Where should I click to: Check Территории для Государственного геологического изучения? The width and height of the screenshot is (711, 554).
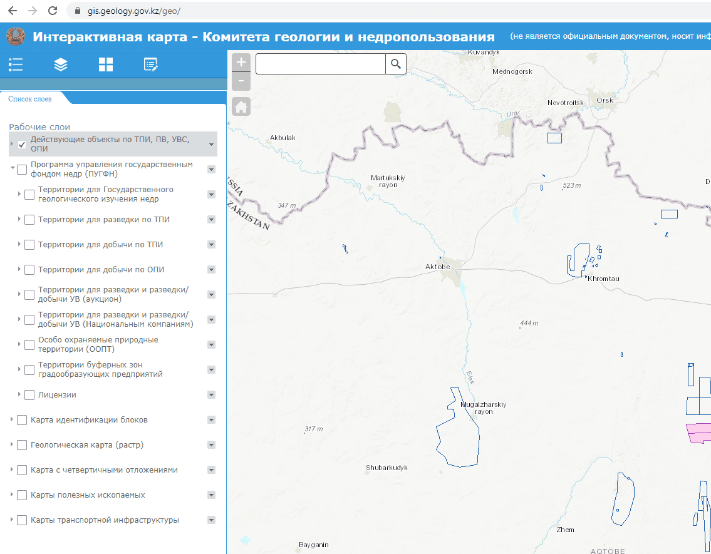point(29,194)
